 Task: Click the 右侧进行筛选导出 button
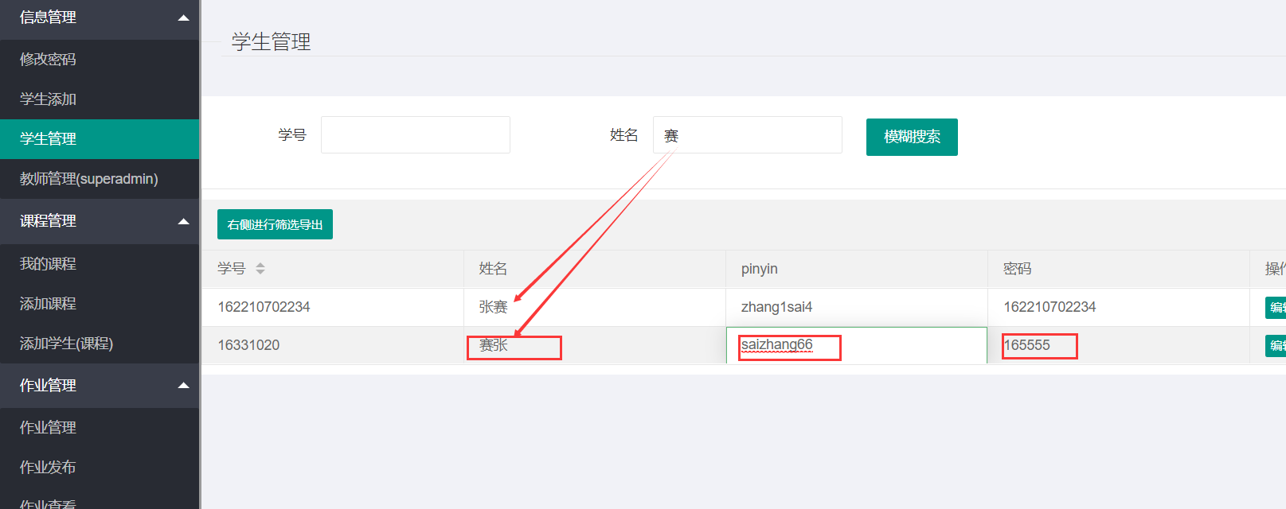click(275, 224)
